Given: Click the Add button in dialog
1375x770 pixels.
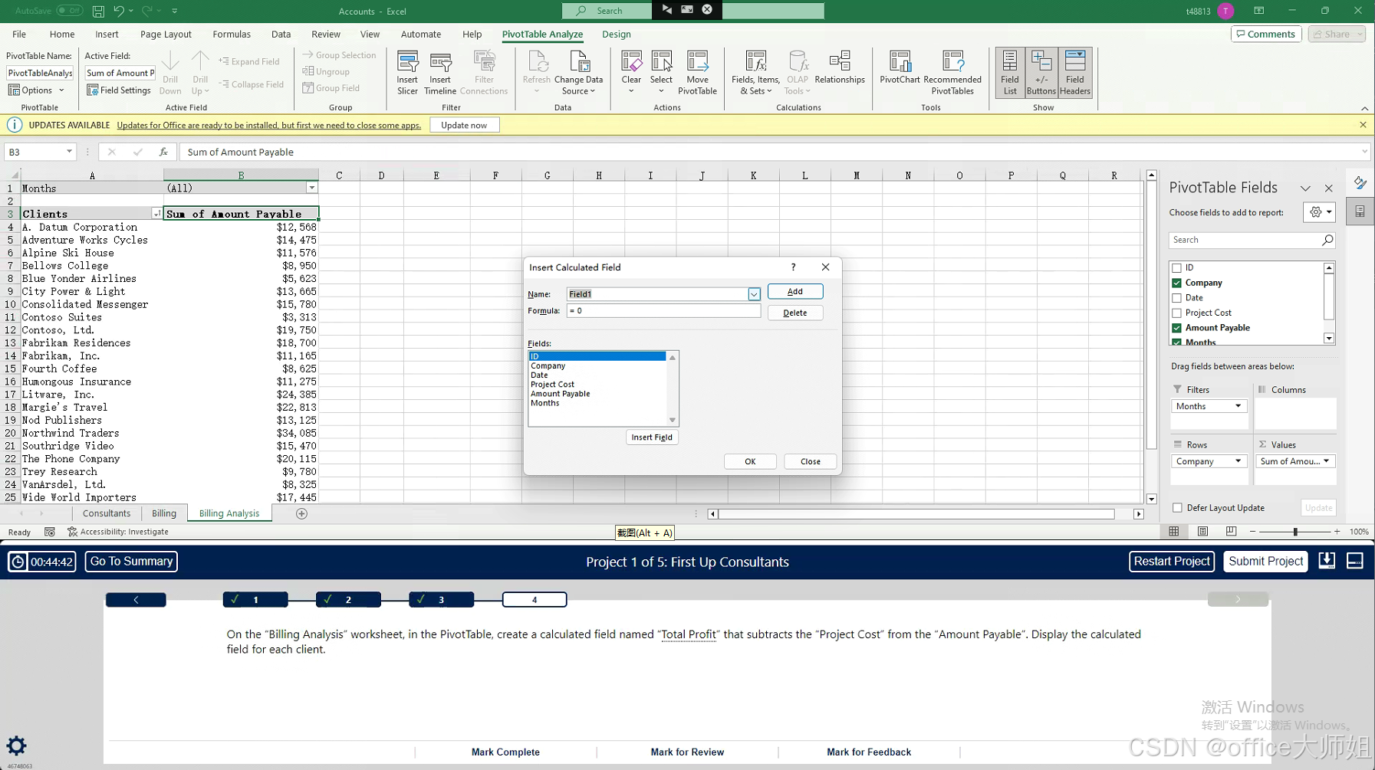Looking at the screenshot, I should (x=795, y=291).
